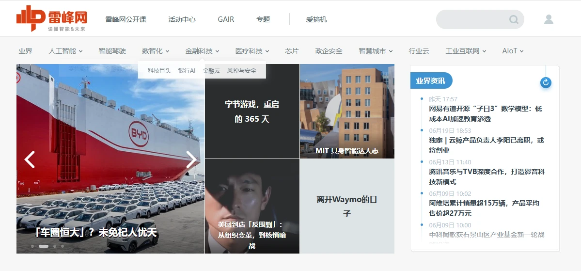This screenshot has width=581, height=271.
Task: Select the 芯片 category
Action: (x=292, y=51)
